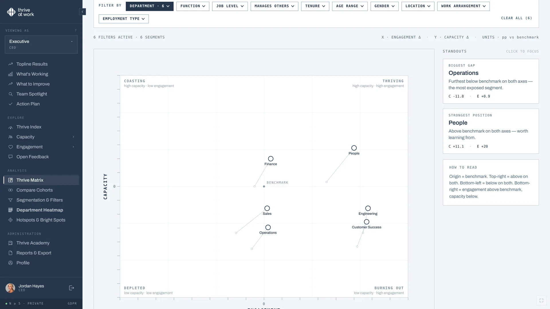Click the Topline Results trend icon
This screenshot has height=309, width=550.
(11, 64)
